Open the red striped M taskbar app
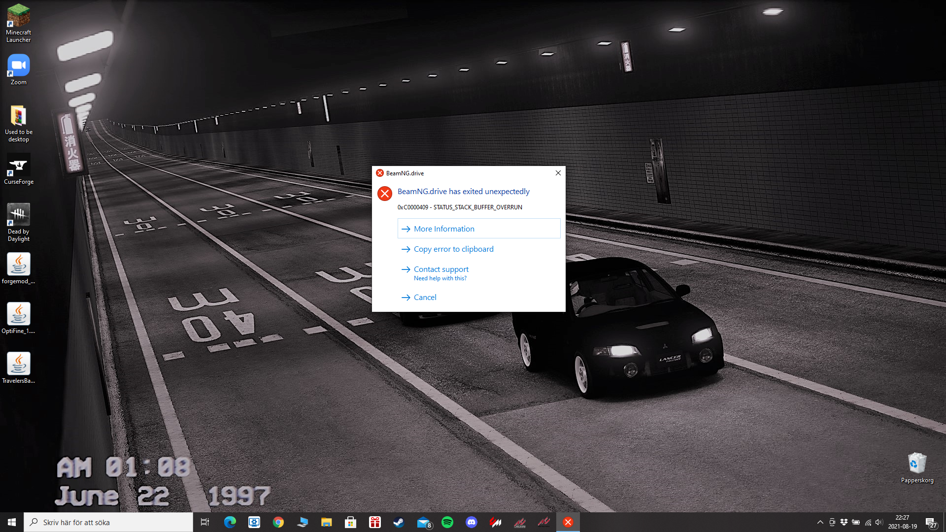This screenshot has width=946, height=532. pos(496,522)
